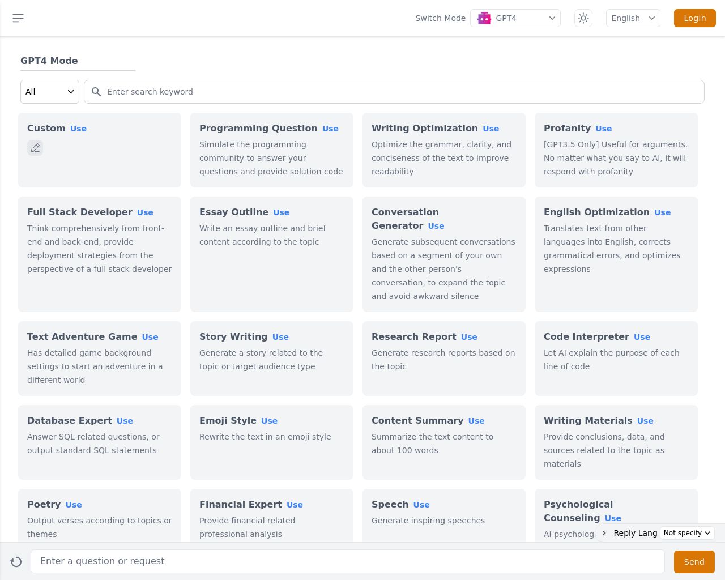Toggle the light/dark theme sun icon

[x=583, y=18]
